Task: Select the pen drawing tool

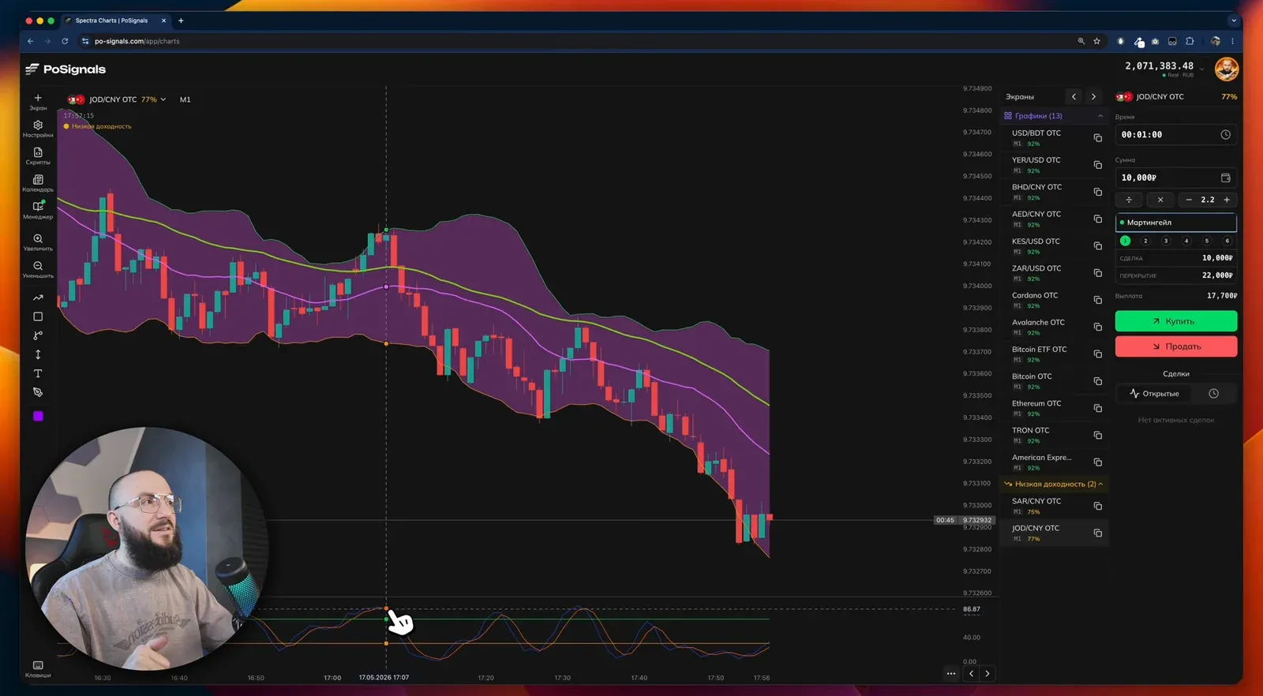Action: pos(38,392)
